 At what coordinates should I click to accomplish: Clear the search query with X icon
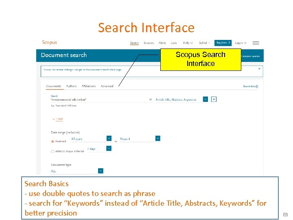tap(151, 99)
